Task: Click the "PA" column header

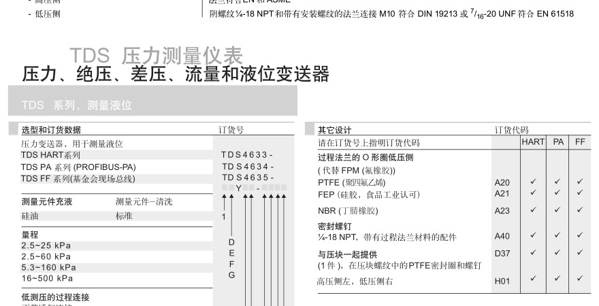Action: click(558, 142)
